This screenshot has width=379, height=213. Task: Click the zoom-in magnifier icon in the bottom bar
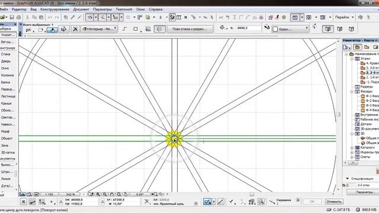[x=98, y=194]
